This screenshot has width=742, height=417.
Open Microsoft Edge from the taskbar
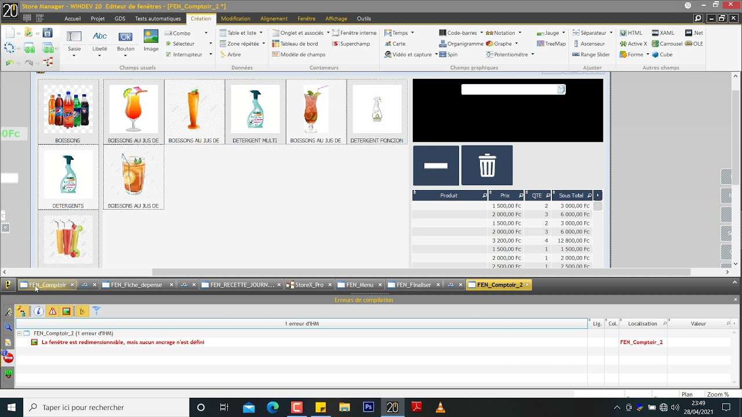272,407
